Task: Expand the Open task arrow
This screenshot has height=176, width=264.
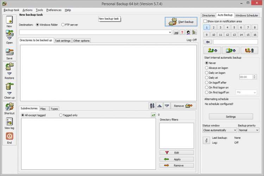Action: pos(10,39)
